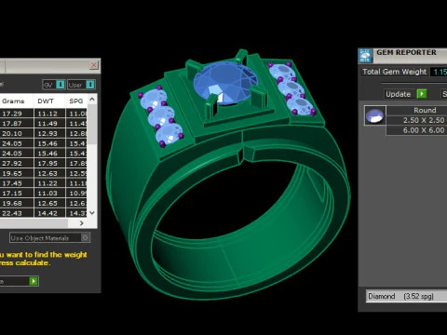Click the Round gem shape row

416,110
